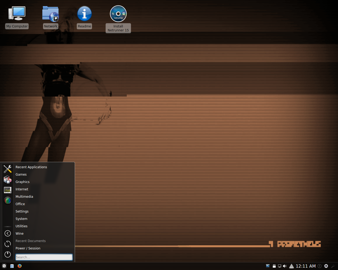Click the power shutdown icon in menu
The height and width of the screenshot is (270, 338).
8,254
